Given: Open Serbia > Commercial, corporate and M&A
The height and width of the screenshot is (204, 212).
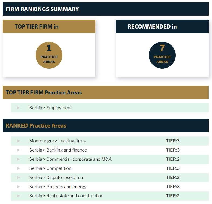Looking at the screenshot, I should click(x=70, y=159).
